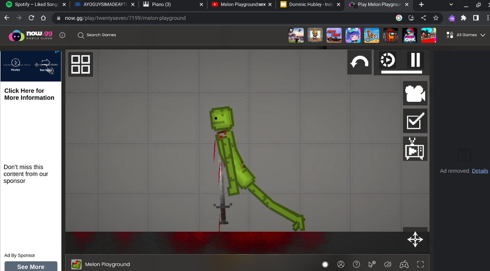
Task: Click the Google icon in address bar
Action: [399, 18]
